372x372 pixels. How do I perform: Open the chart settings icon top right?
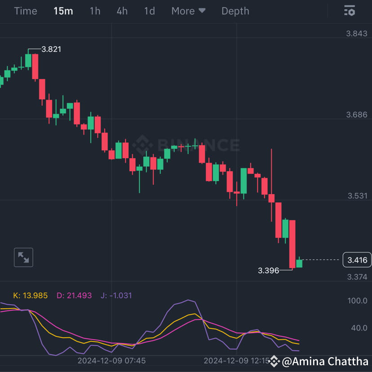(350, 11)
